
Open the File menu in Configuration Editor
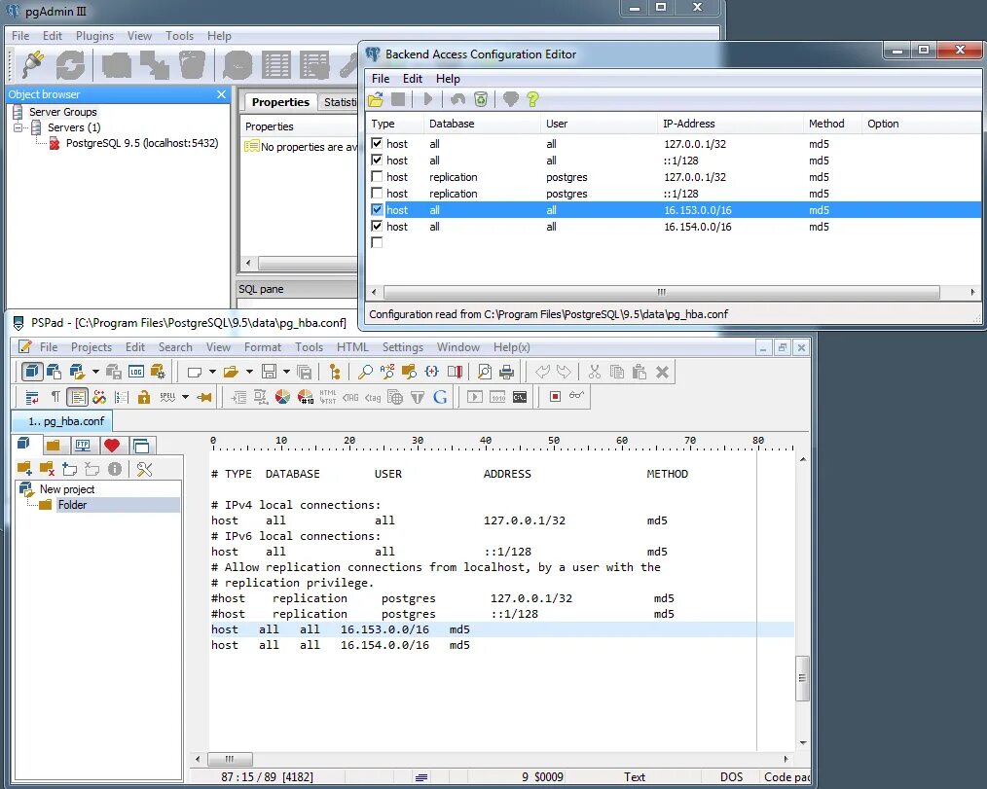[x=381, y=79]
